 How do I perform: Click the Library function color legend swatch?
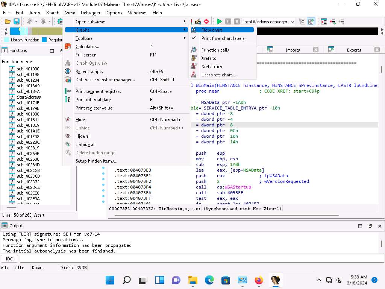(7, 40)
